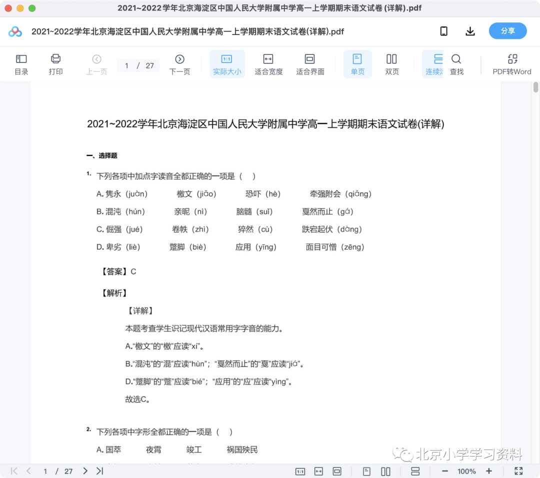Click the blue 分享 share button

(507, 31)
